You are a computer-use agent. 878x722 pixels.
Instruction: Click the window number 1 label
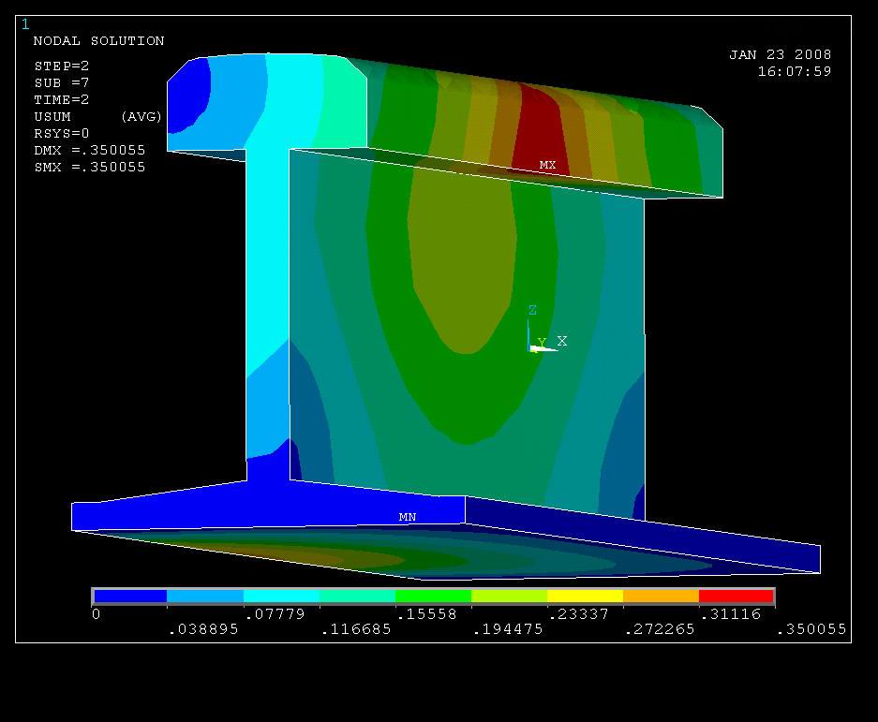25,24
